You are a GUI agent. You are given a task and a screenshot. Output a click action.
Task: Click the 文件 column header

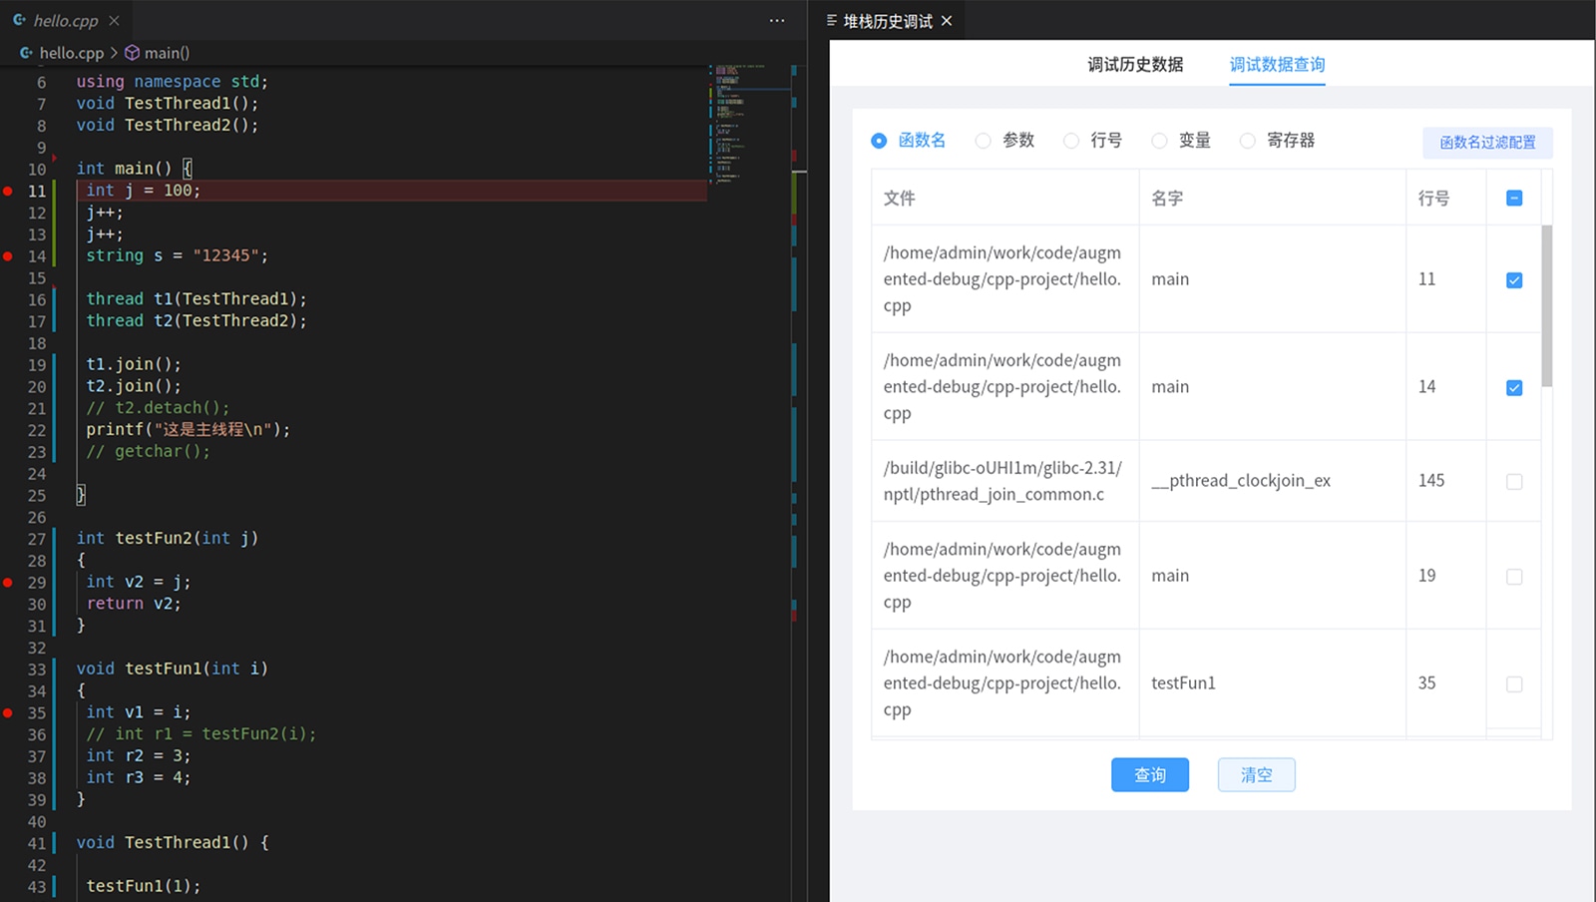1005,198
